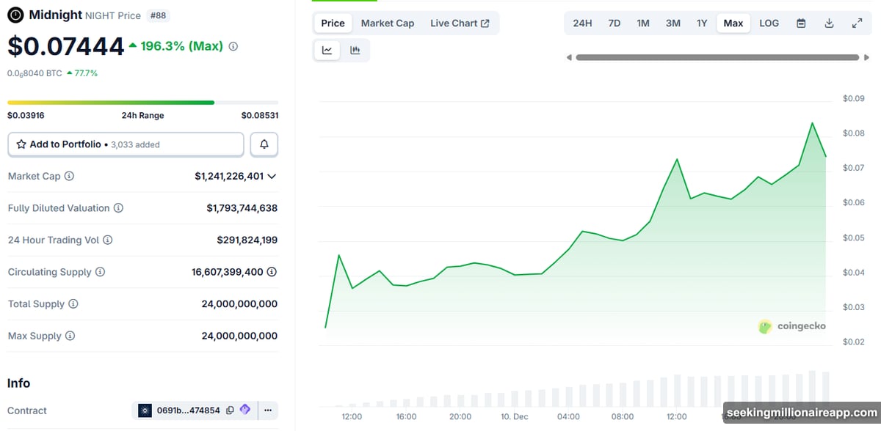Viewport: 881px width, 431px height.
Task: Select the 24H time range
Action: click(x=582, y=23)
